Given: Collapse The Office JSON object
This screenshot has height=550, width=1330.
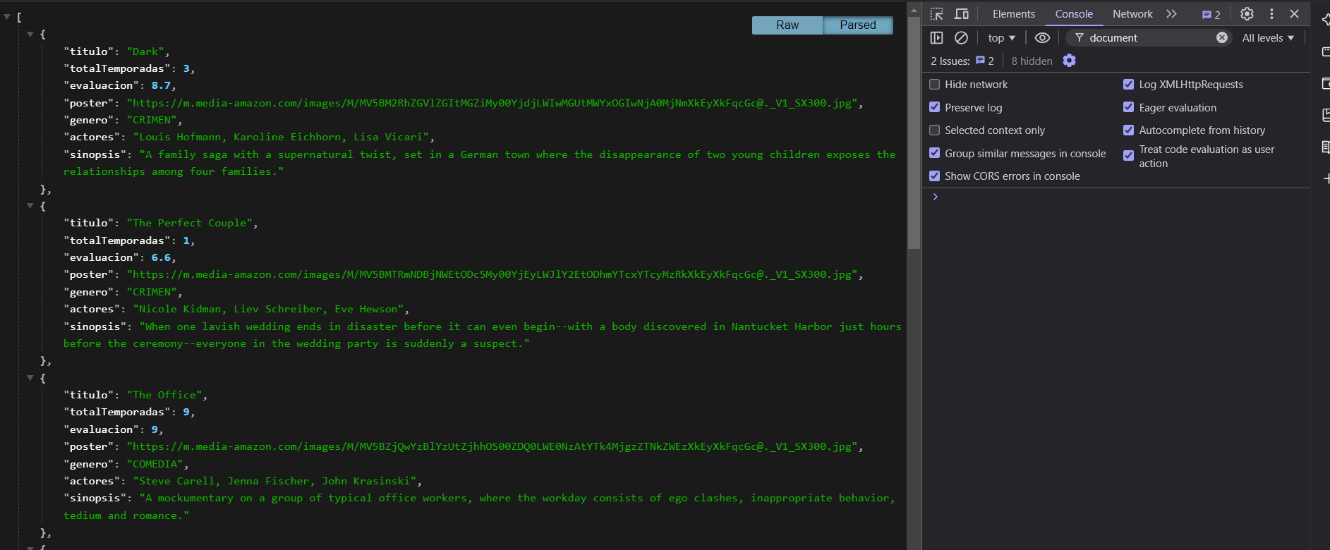Looking at the screenshot, I should click(x=30, y=378).
